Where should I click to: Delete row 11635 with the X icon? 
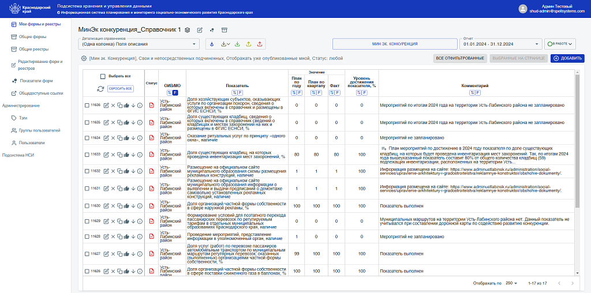click(113, 122)
